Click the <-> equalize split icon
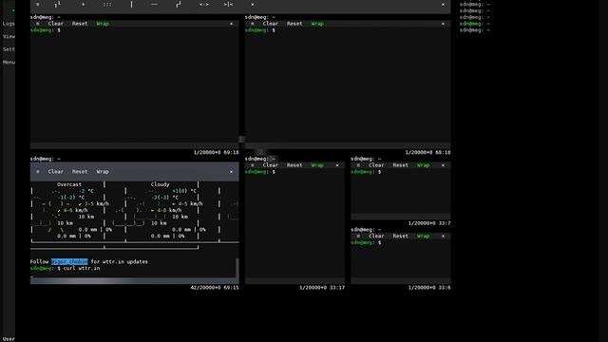Image resolution: width=608 pixels, height=342 pixels. [x=204, y=4]
